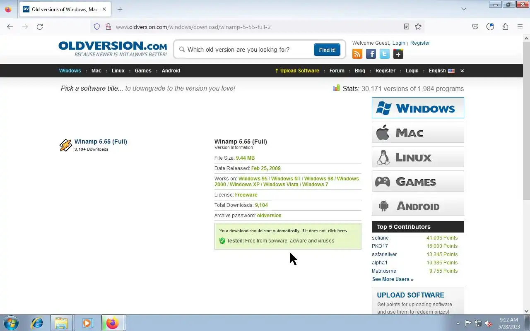Click the Windows platform sidebar button

[x=418, y=108]
